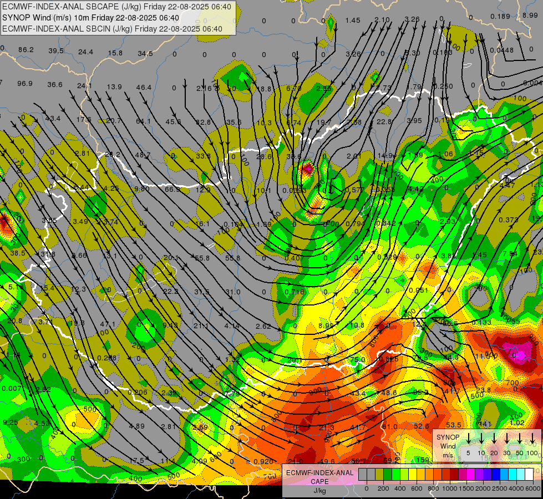Click the value 0.920 near the bottom
The height and width of the screenshot is (499, 543).
pos(263,461)
